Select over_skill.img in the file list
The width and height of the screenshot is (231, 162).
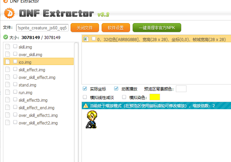30,55
